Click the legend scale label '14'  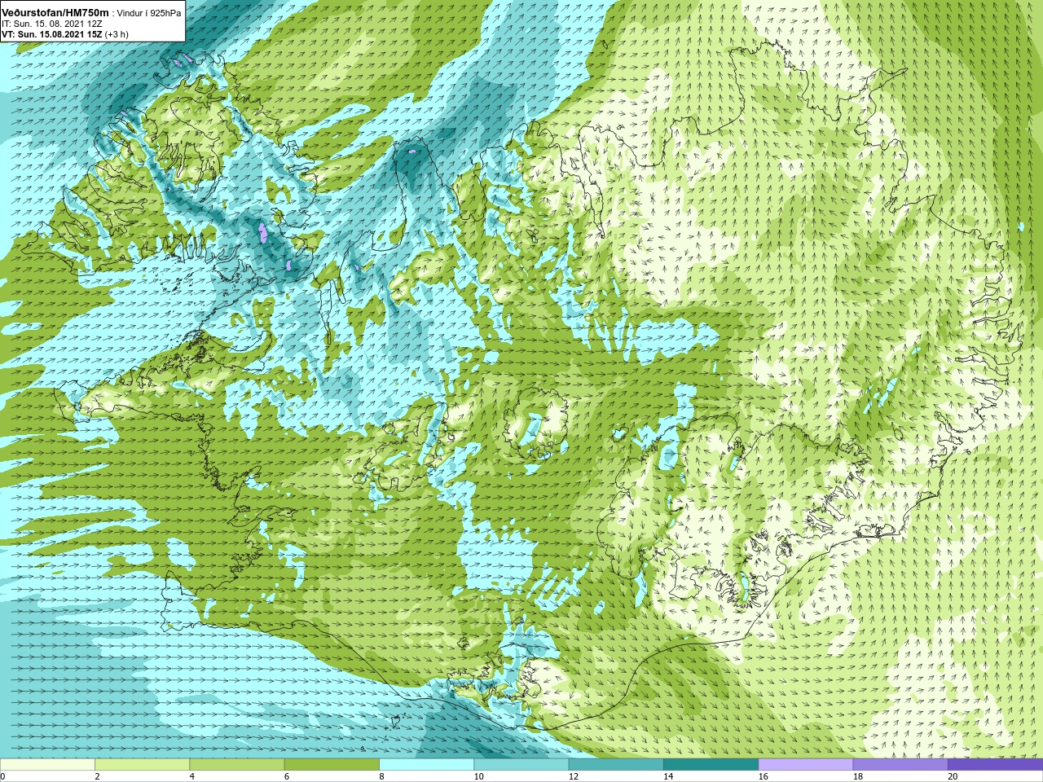[x=668, y=776]
